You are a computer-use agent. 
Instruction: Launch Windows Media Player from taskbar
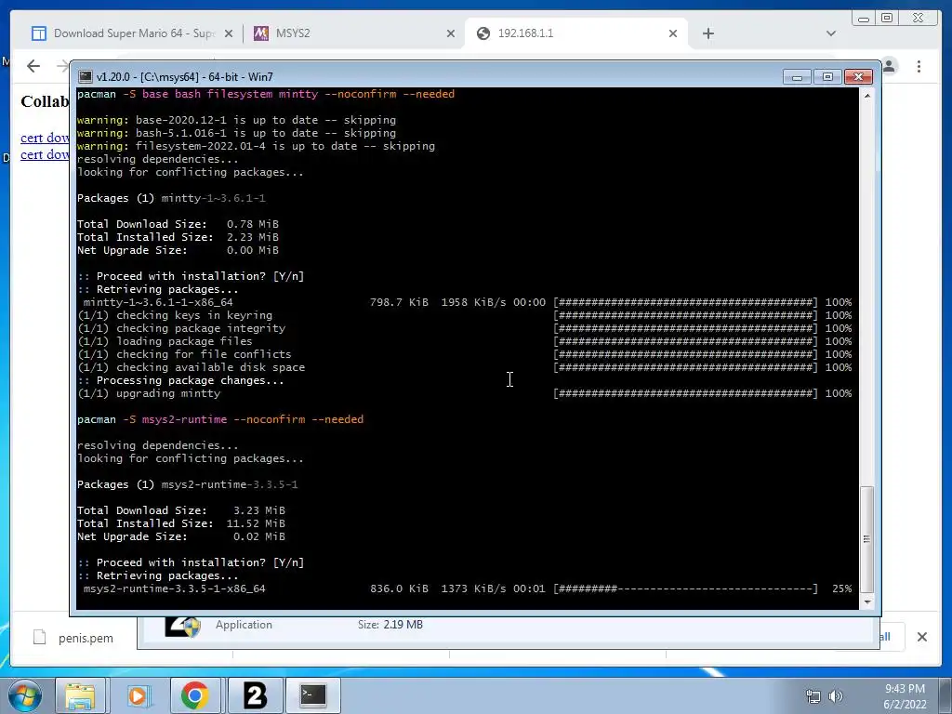(138, 695)
